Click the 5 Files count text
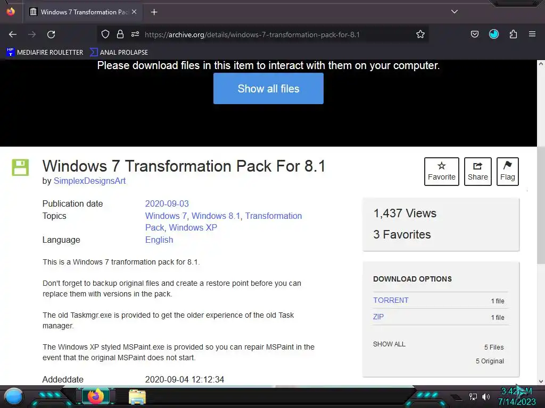This screenshot has width=545, height=408. click(x=494, y=347)
